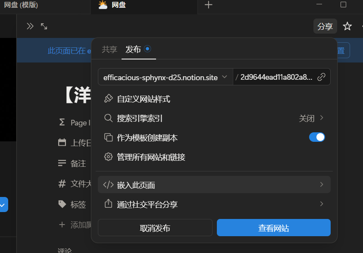363x253 pixels.
Task: Open the efficacious-sphynx-d25.notion.site domain dropdown
Action: [x=165, y=77]
